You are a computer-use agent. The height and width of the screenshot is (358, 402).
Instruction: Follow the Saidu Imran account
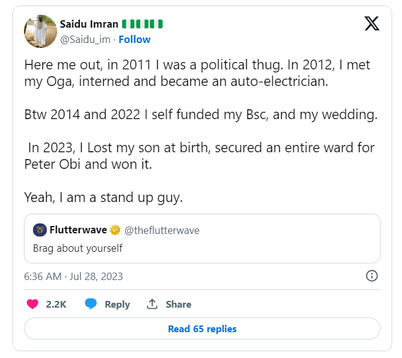[x=134, y=39]
